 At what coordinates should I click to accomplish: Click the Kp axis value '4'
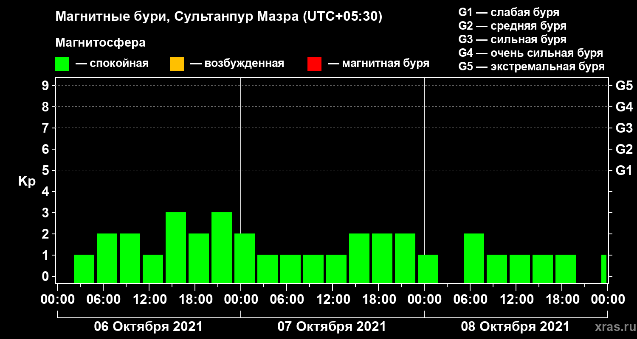(x=46, y=192)
